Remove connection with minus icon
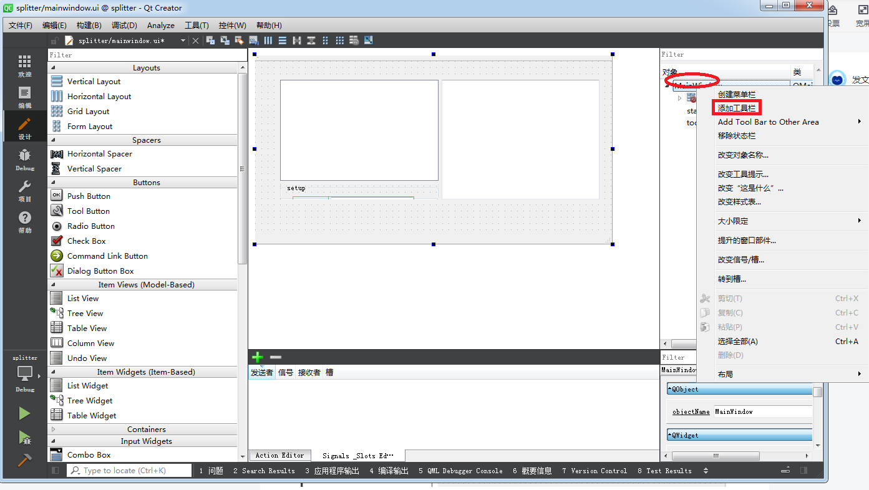Viewport: 869px width, 490px height. [x=276, y=357]
